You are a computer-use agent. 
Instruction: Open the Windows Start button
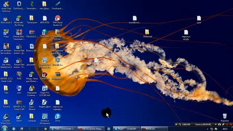click(x=4, y=128)
